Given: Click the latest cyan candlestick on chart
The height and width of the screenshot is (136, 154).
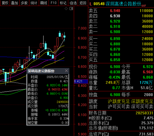Looking at the screenshot, I should [64, 37].
